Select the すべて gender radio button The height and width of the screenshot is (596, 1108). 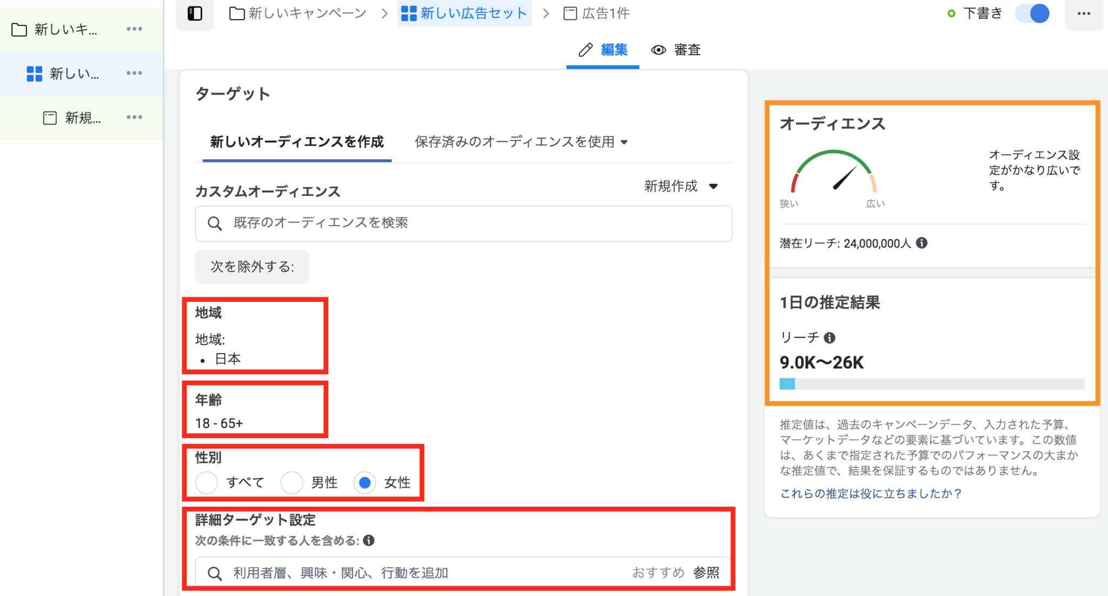click(x=207, y=482)
